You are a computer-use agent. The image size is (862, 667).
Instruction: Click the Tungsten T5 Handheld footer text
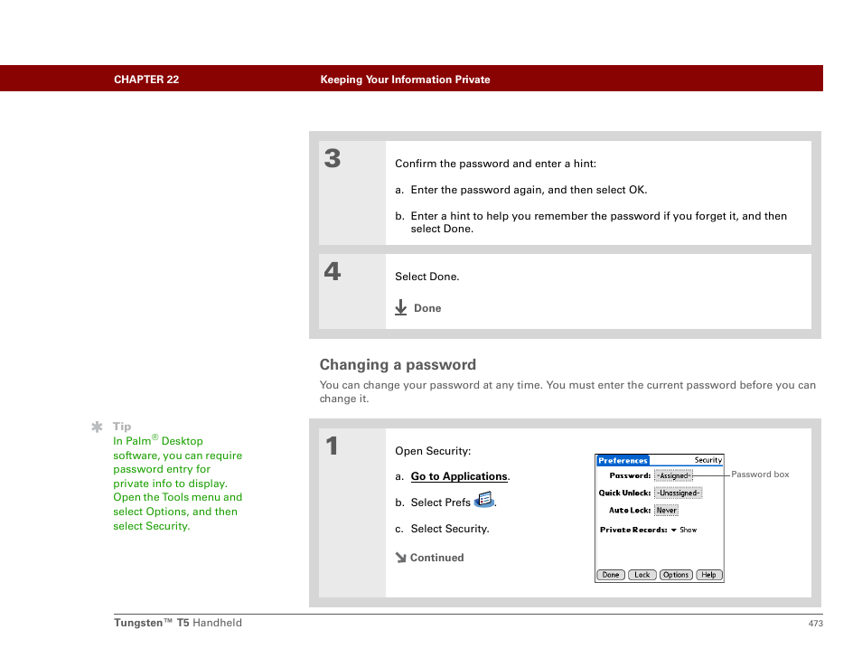click(x=178, y=623)
